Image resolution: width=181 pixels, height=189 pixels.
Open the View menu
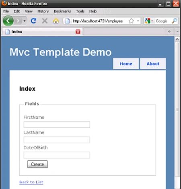[29, 11]
